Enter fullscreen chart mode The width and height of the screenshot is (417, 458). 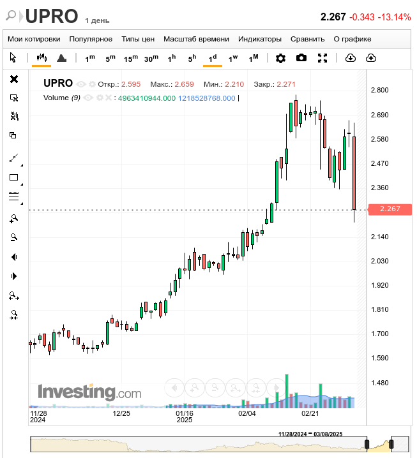click(x=322, y=58)
